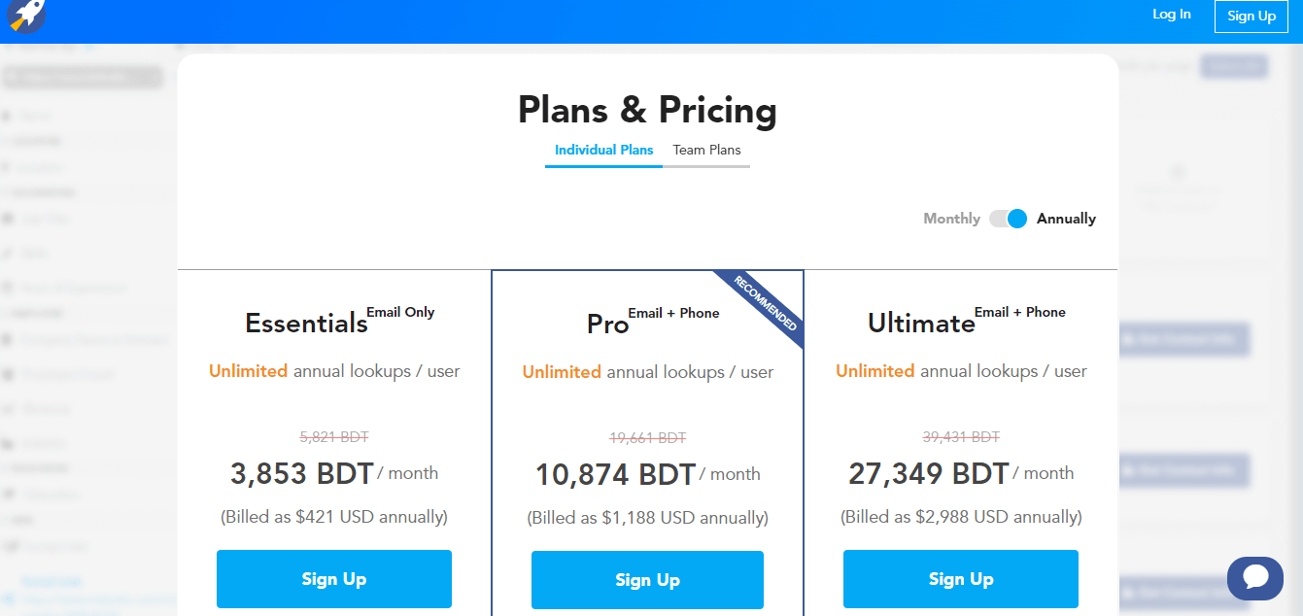Sign Up for the Ultimate plan
The width and height of the screenshot is (1303, 616).
960,578
